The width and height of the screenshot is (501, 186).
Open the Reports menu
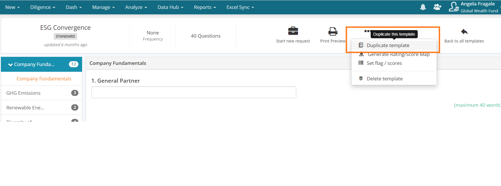[x=205, y=7]
